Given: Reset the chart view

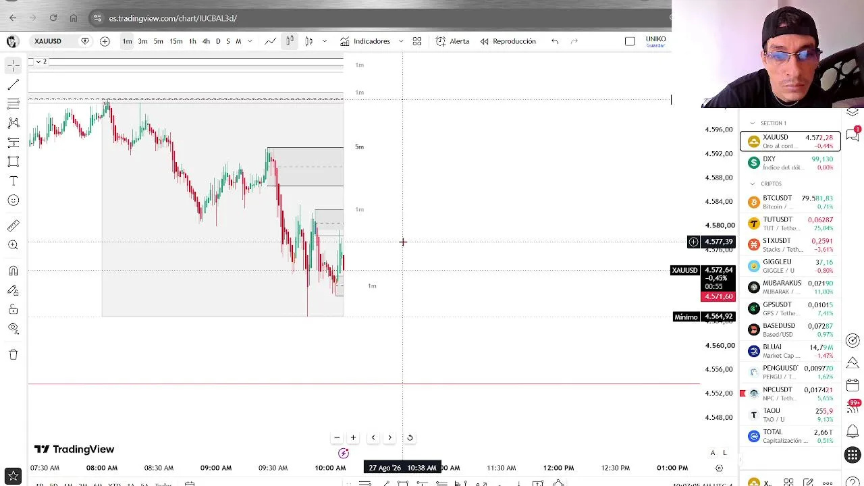Looking at the screenshot, I should click(x=410, y=437).
